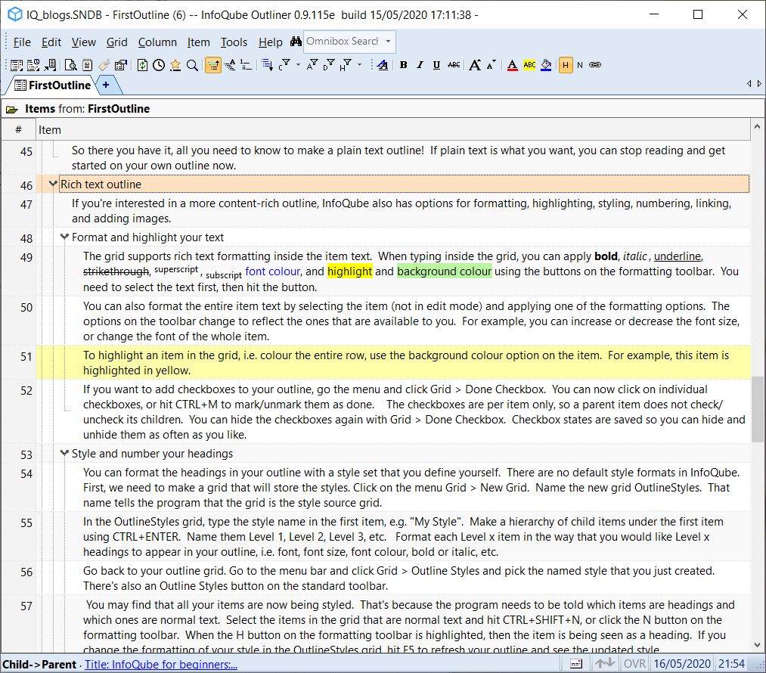The image size is (766, 673).
Task: Click the C filter funnel icon
Action: (x=285, y=65)
